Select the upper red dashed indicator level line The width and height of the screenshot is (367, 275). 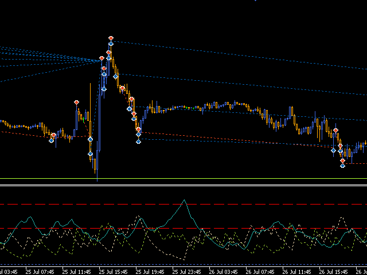pos(183,205)
